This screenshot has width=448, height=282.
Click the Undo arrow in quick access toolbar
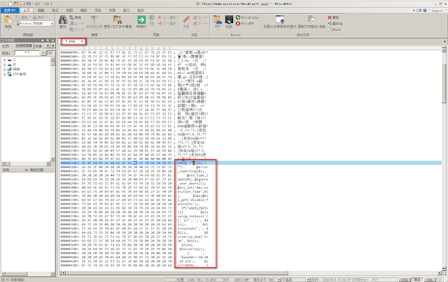coord(37,3)
